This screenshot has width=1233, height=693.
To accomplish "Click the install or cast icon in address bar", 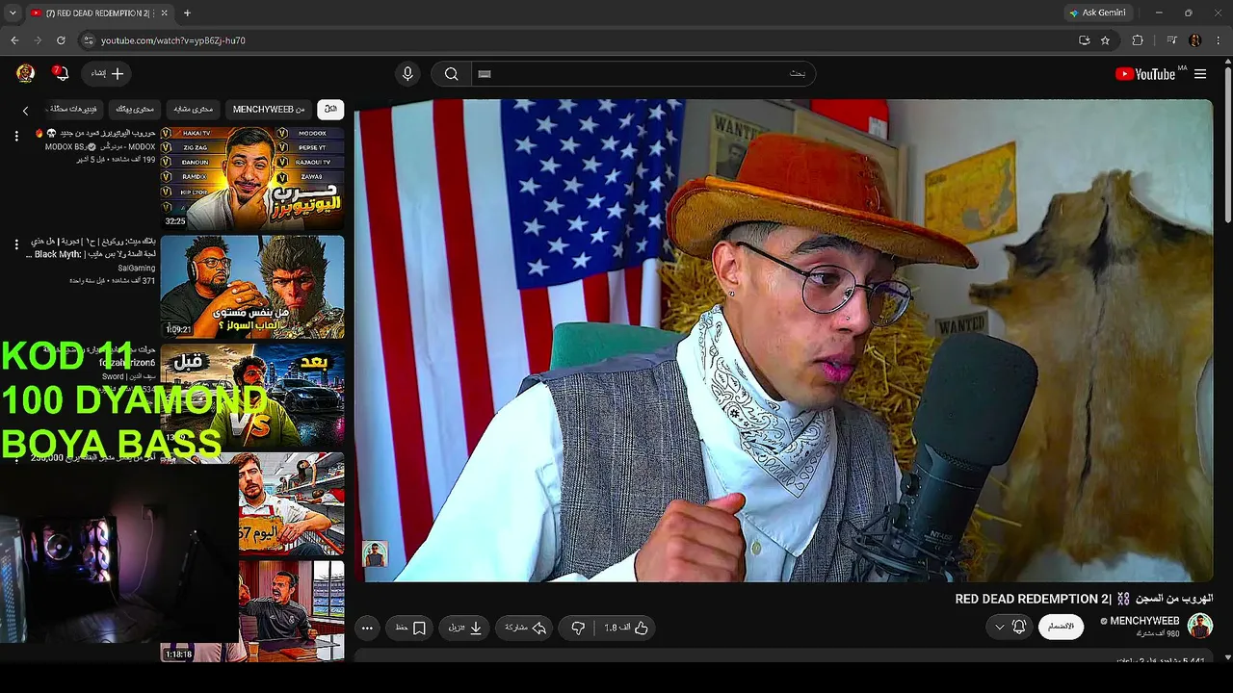I will click(x=1085, y=40).
